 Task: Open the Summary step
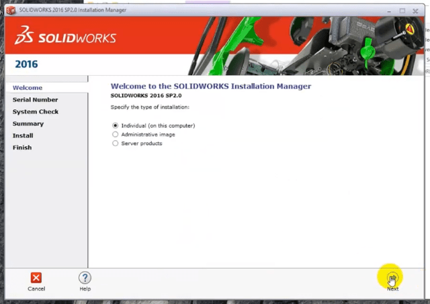coord(28,123)
